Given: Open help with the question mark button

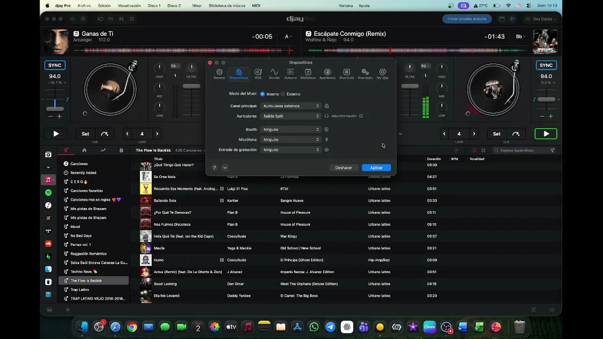Looking at the screenshot, I should point(214,168).
